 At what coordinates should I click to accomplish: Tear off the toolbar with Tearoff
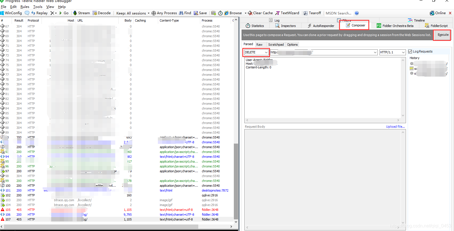click(x=312, y=13)
